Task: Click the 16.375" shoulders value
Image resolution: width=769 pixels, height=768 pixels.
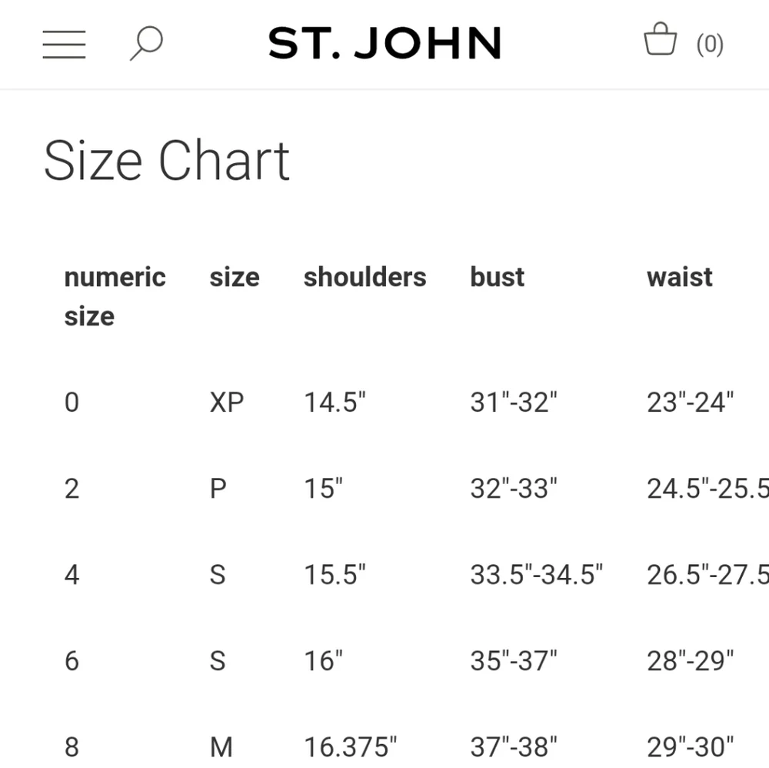Action: click(x=350, y=746)
